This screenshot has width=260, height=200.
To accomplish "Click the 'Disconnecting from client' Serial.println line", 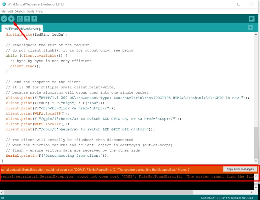I will point(57,156).
